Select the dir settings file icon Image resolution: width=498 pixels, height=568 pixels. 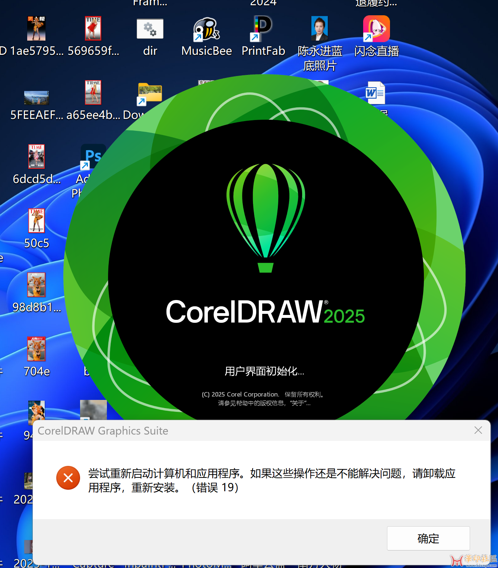[150, 29]
